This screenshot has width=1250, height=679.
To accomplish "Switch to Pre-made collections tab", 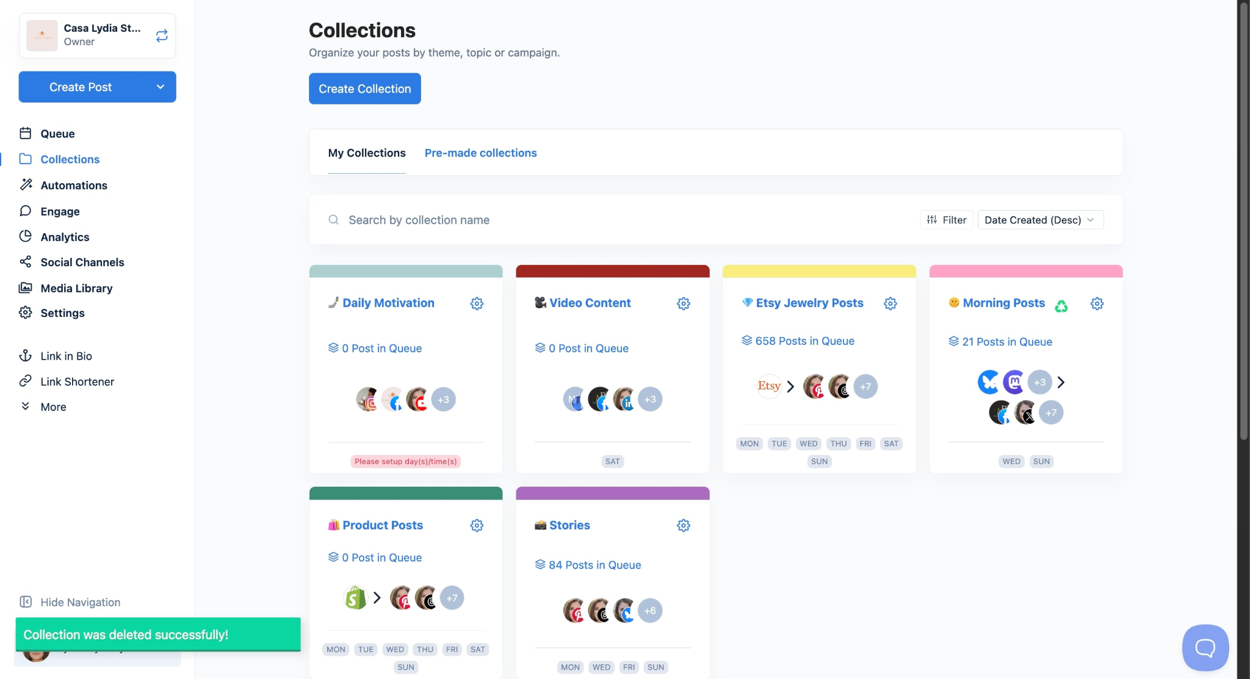I will (480, 153).
